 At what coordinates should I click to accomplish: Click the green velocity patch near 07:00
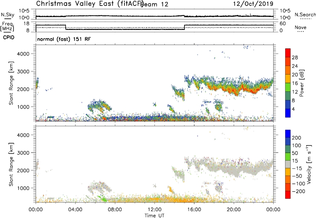coord(104,199)
